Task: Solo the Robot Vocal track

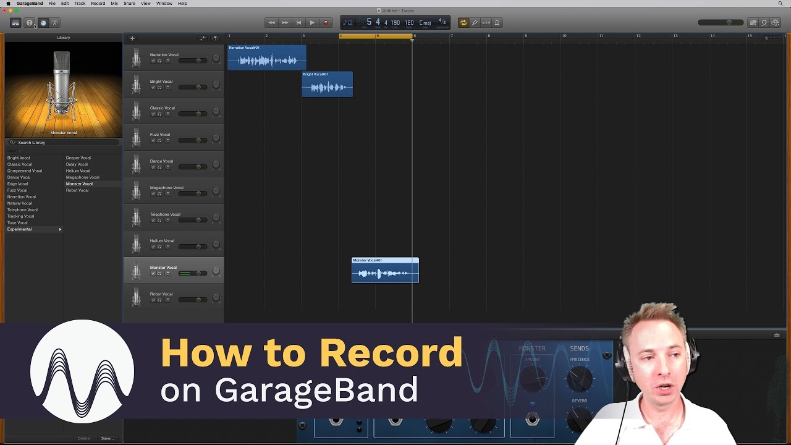Action: [159, 300]
